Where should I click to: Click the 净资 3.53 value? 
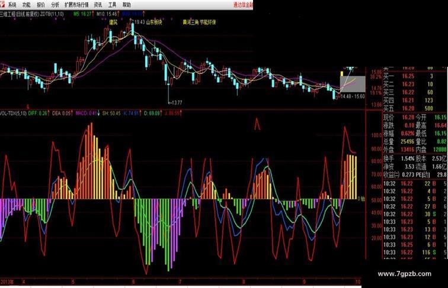[399, 167]
